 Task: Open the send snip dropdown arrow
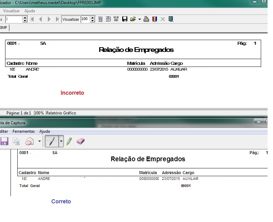click(x=40, y=141)
